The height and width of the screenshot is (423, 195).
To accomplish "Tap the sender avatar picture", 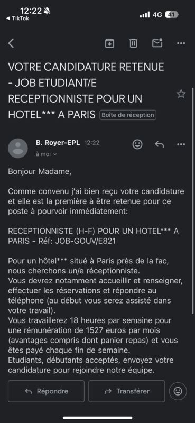I will [x=18, y=148].
